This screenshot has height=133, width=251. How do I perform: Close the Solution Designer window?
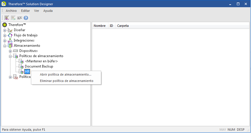coord(246,4)
